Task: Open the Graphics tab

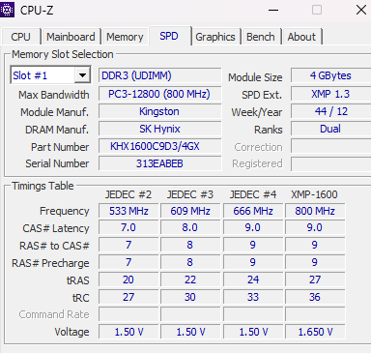Action: click(215, 37)
